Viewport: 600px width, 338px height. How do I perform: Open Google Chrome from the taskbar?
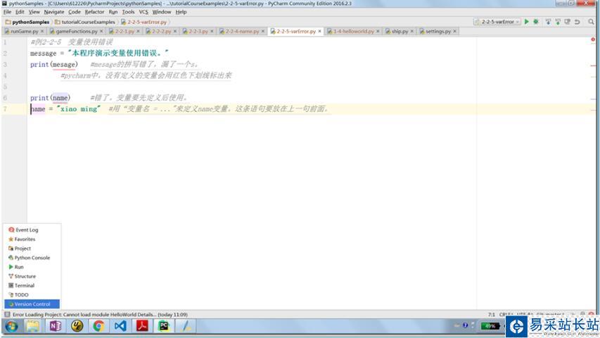pos(98,326)
